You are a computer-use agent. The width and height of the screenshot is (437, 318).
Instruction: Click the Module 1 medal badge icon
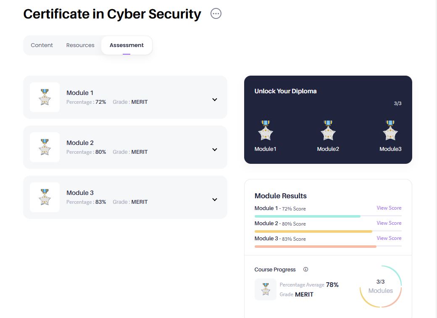45,97
